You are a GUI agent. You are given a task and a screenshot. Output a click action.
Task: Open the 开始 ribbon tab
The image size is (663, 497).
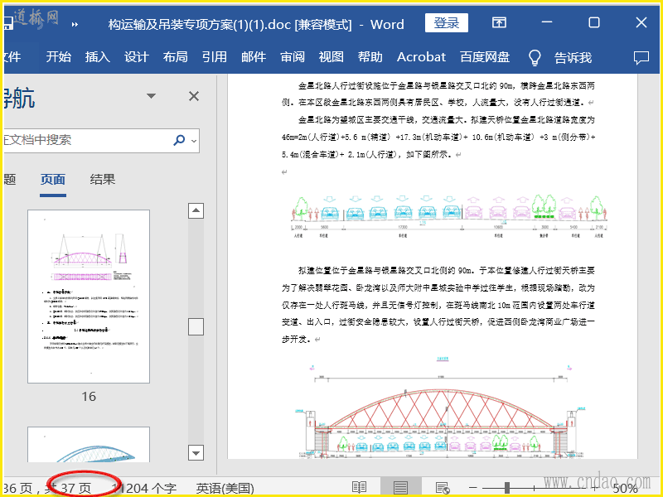tap(58, 56)
